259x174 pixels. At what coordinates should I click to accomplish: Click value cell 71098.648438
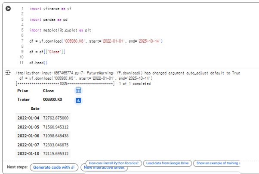[56, 136]
